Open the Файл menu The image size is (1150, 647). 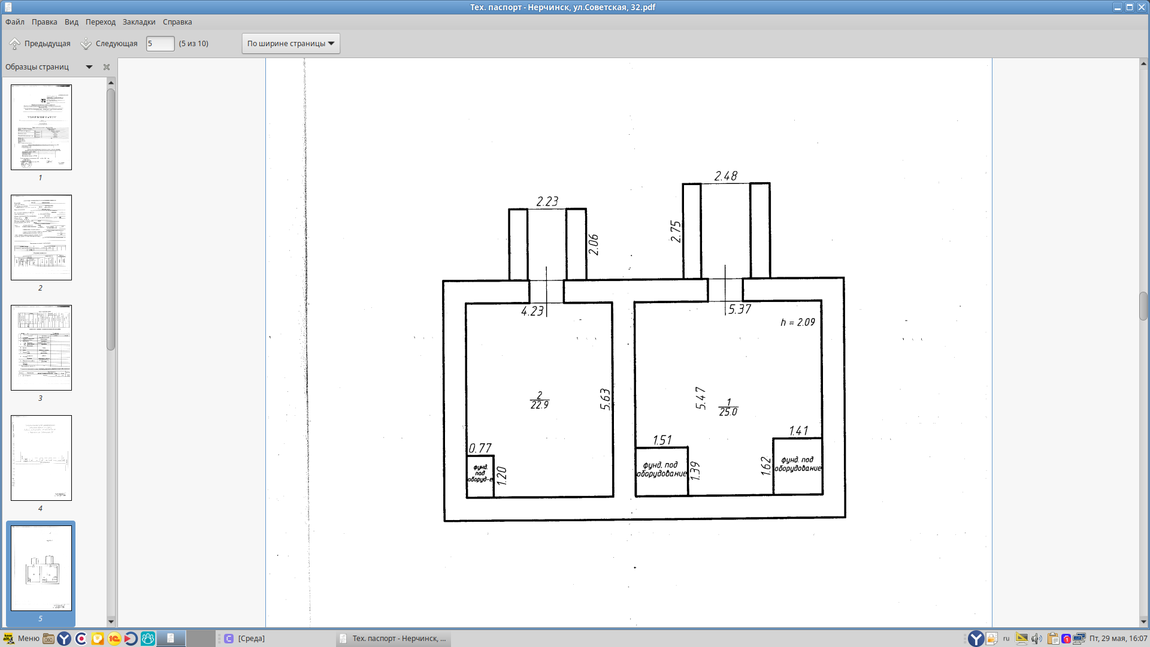(x=15, y=22)
